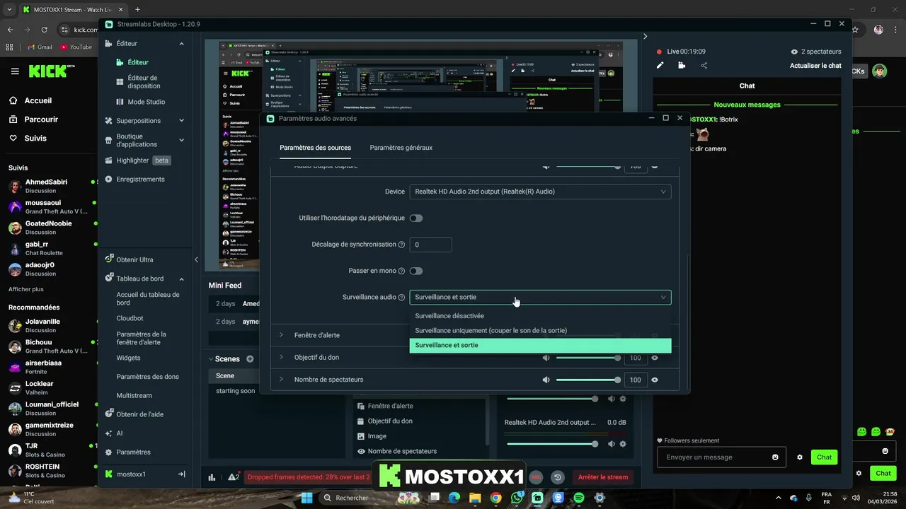
Task: Select Surveillance désactivée option
Action: point(540,316)
